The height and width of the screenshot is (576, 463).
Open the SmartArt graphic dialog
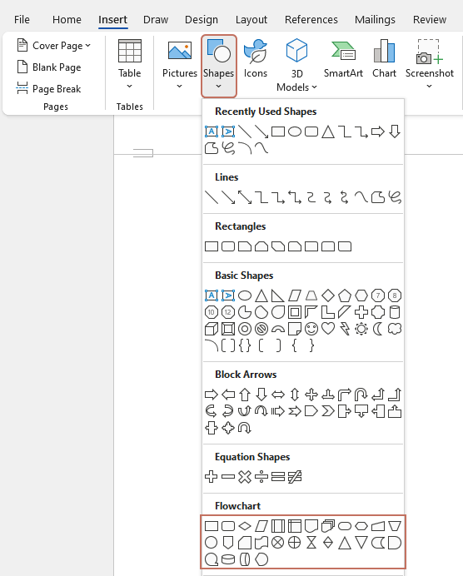pos(343,59)
